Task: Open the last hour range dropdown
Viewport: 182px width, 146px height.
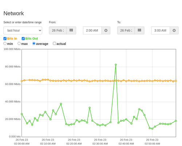Action: pyautogui.click(x=23, y=30)
